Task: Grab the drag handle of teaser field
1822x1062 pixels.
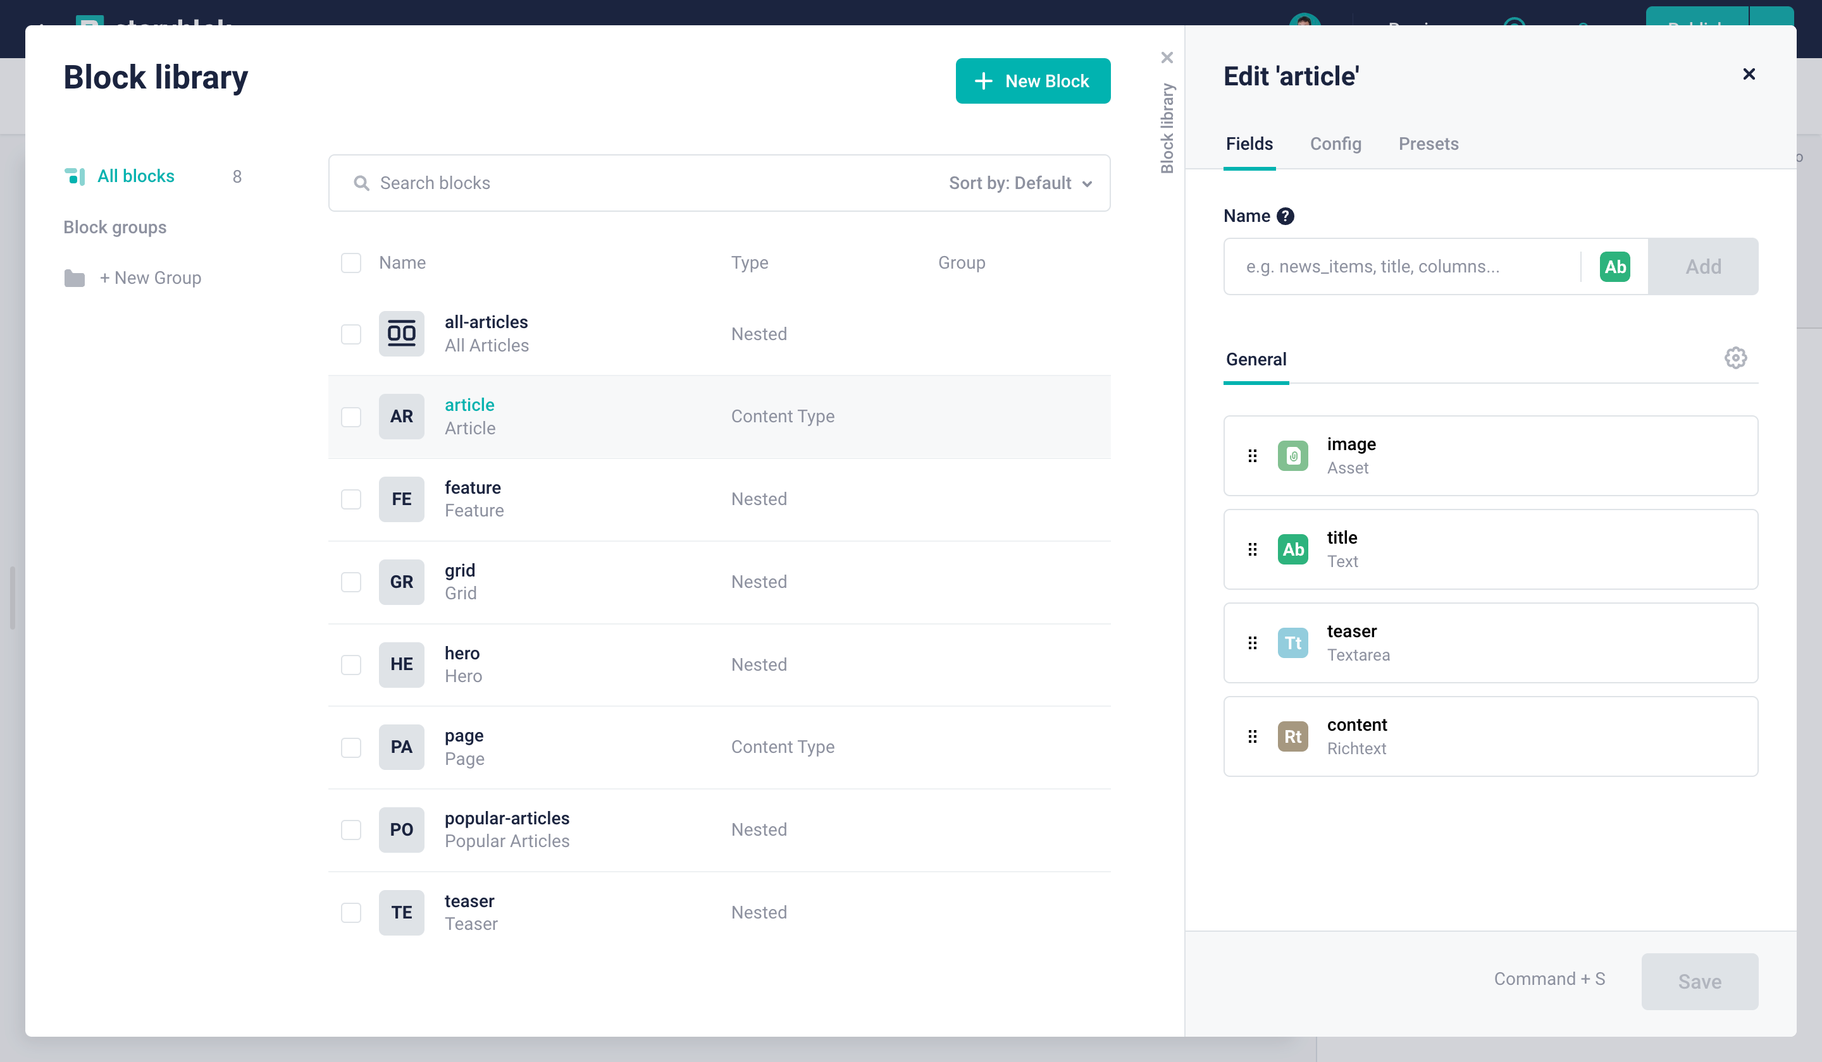Action: click(1252, 643)
